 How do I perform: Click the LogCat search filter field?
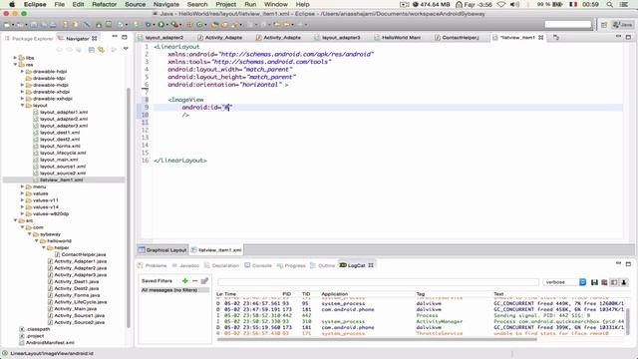378,282
